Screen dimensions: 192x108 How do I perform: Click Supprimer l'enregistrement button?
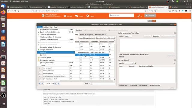click(x=105, y=38)
